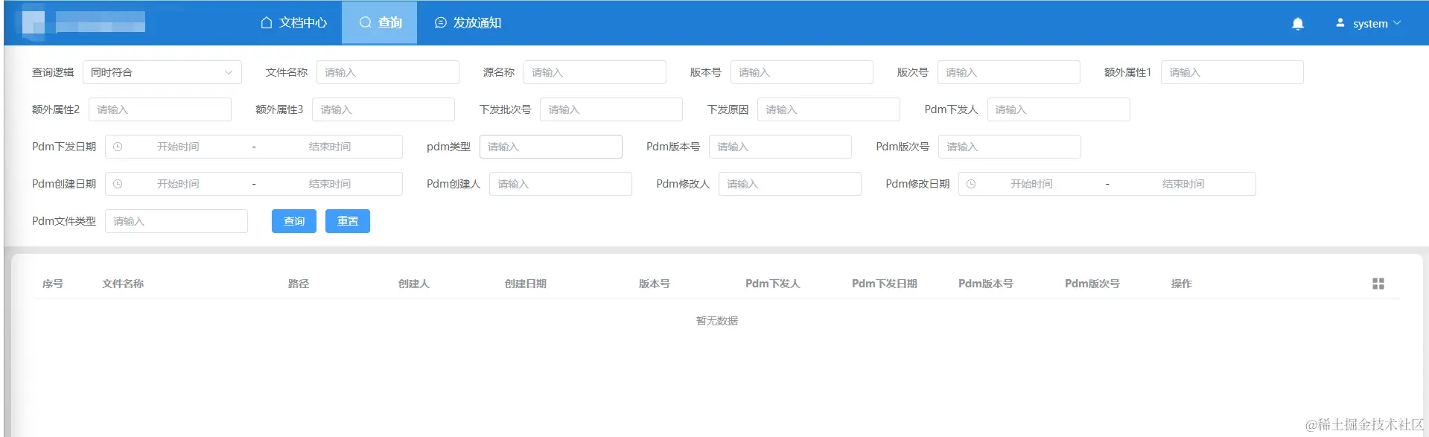Viewport: 1429px width, 437px height.
Task: Open the notification bell
Action: coord(1297,24)
